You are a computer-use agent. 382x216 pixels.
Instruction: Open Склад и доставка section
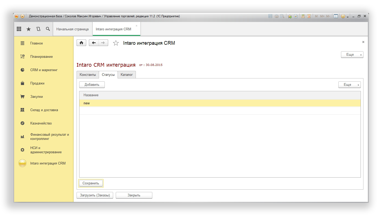44,110
